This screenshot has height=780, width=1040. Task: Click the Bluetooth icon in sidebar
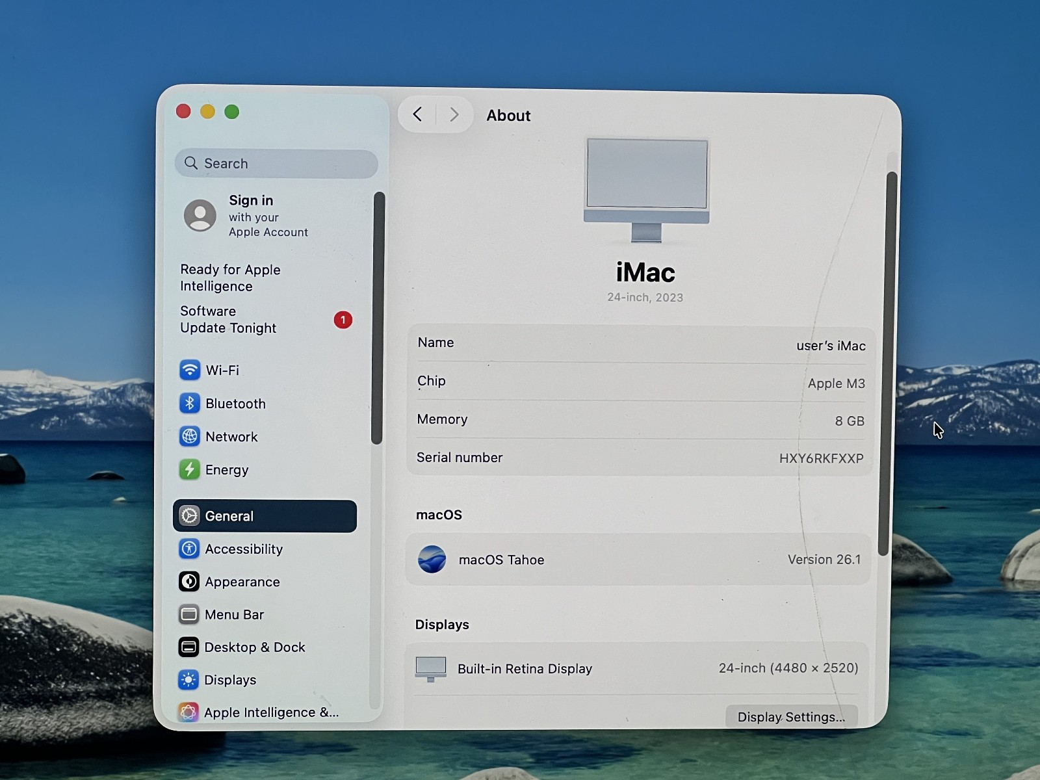point(189,403)
